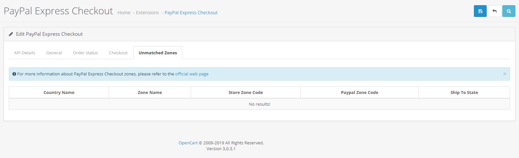Click the PayPal Express Checkout breadcrumb link

point(191,13)
